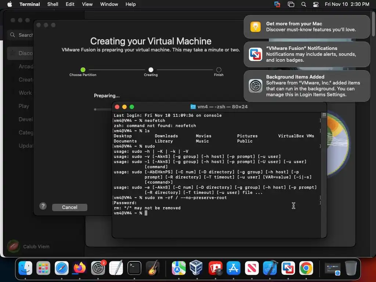Open Spotlight search in the menu bar
Screen dimensions: 376x282
[x=304, y=4]
